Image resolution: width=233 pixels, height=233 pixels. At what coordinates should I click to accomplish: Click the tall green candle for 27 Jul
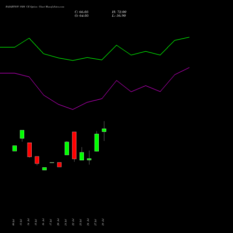pos(96,143)
